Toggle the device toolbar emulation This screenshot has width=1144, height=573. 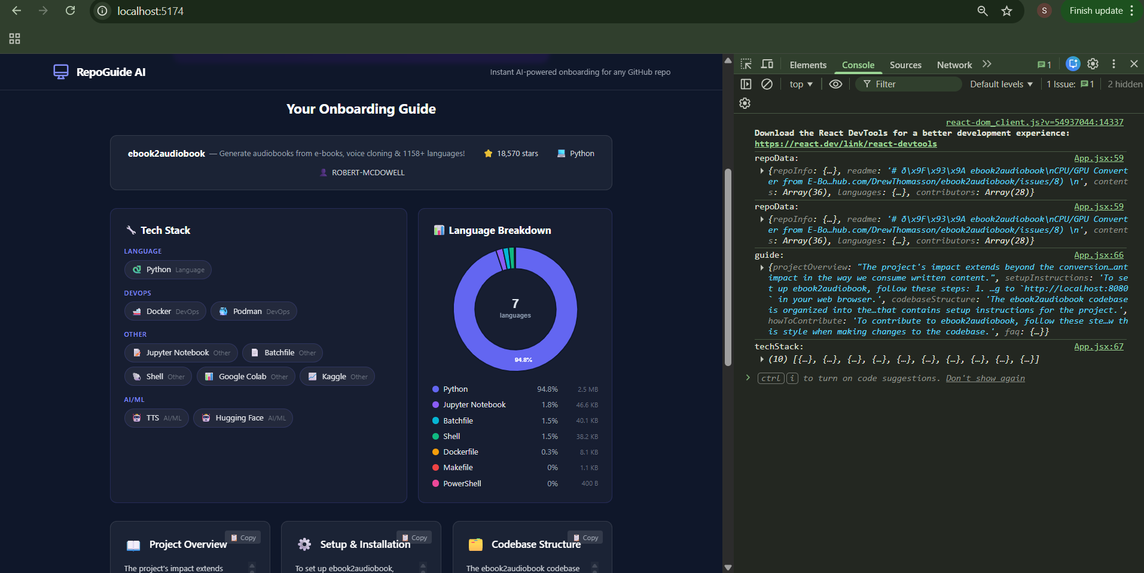click(767, 65)
